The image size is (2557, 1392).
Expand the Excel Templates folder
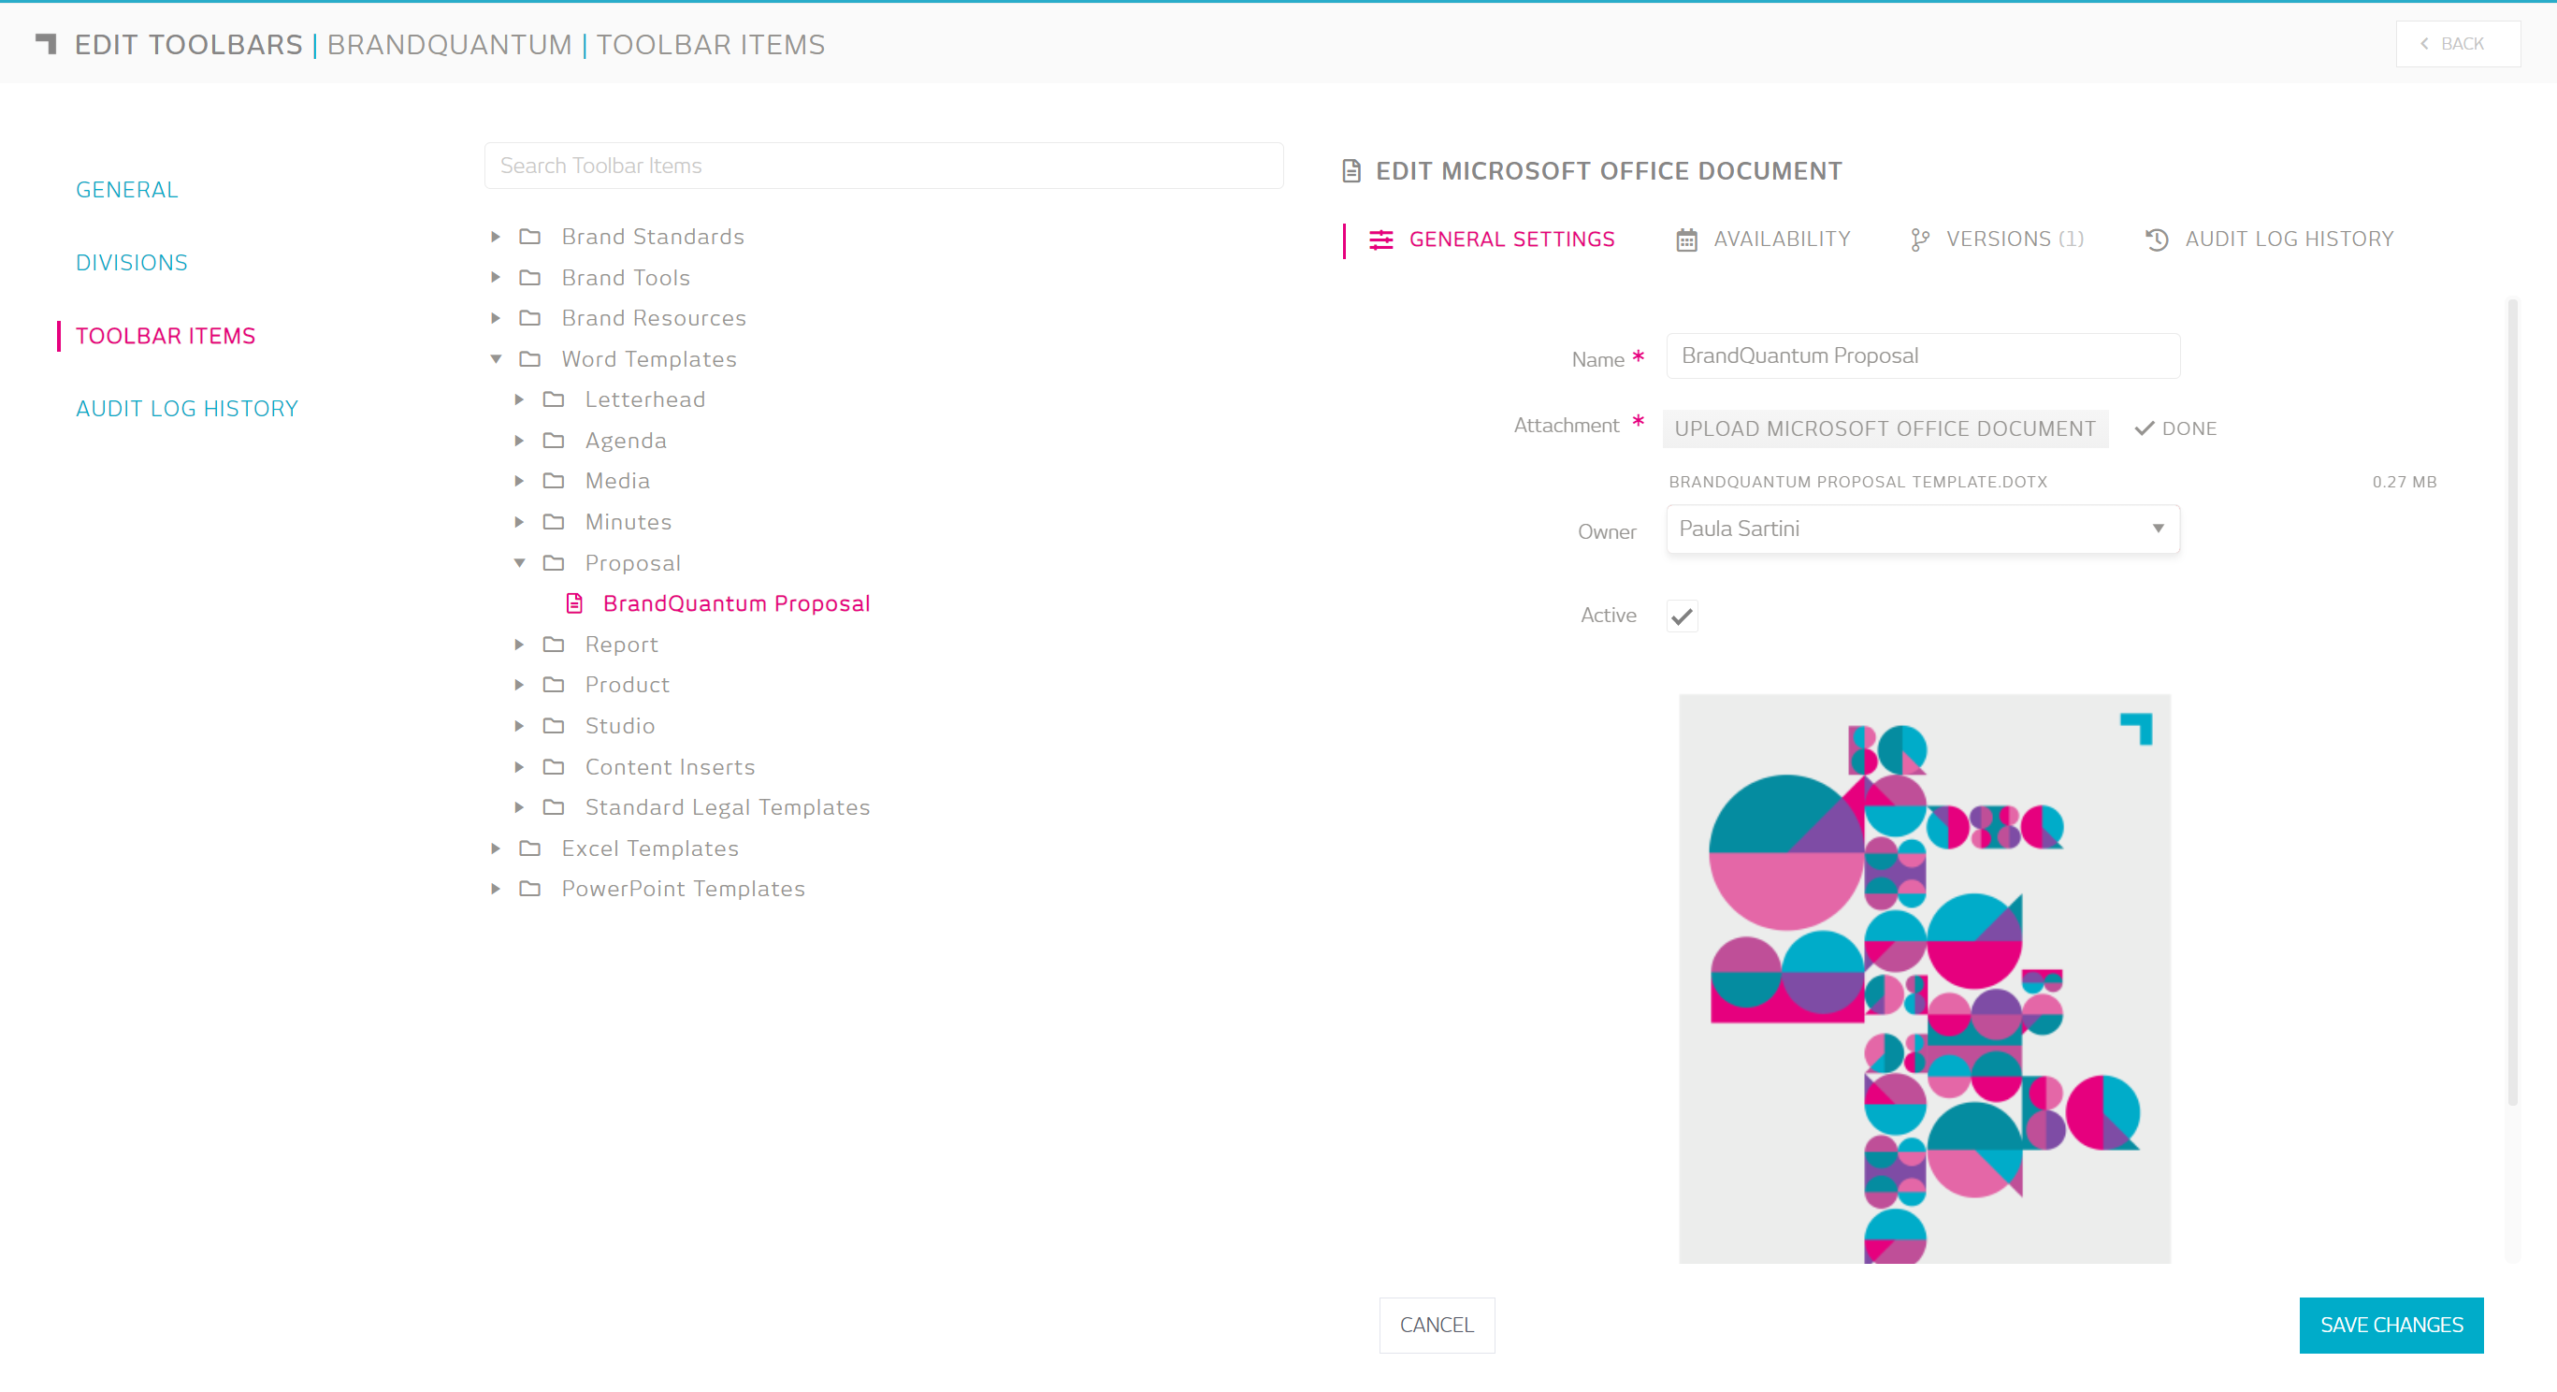496,848
